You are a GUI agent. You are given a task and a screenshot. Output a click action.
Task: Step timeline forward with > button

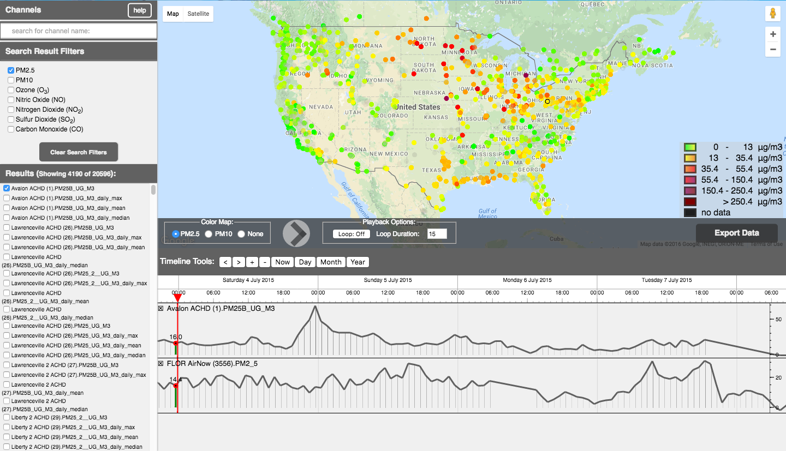pyautogui.click(x=239, y=262)
